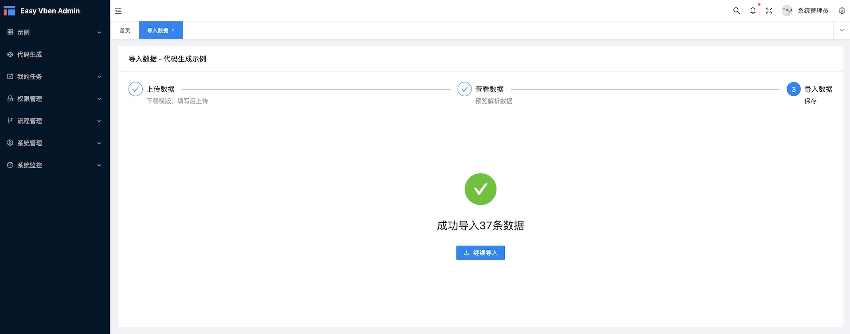
Task: Toggle fullscreen with the expand icon
Action: (769, 11)
